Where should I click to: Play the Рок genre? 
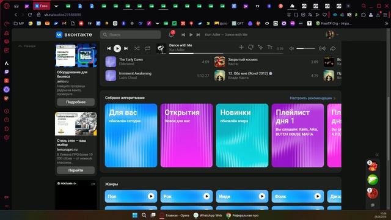point(206,196)
